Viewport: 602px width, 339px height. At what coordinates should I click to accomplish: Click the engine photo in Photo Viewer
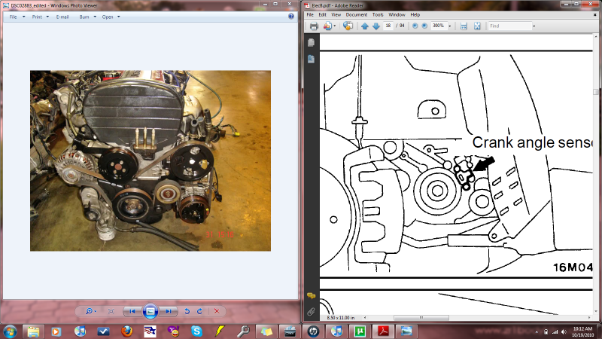coord(150,160)
